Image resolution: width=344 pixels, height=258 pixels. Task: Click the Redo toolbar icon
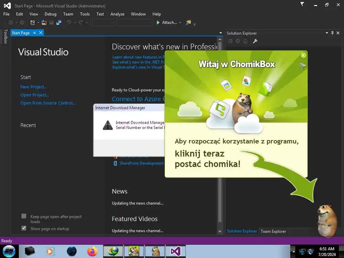81,23
